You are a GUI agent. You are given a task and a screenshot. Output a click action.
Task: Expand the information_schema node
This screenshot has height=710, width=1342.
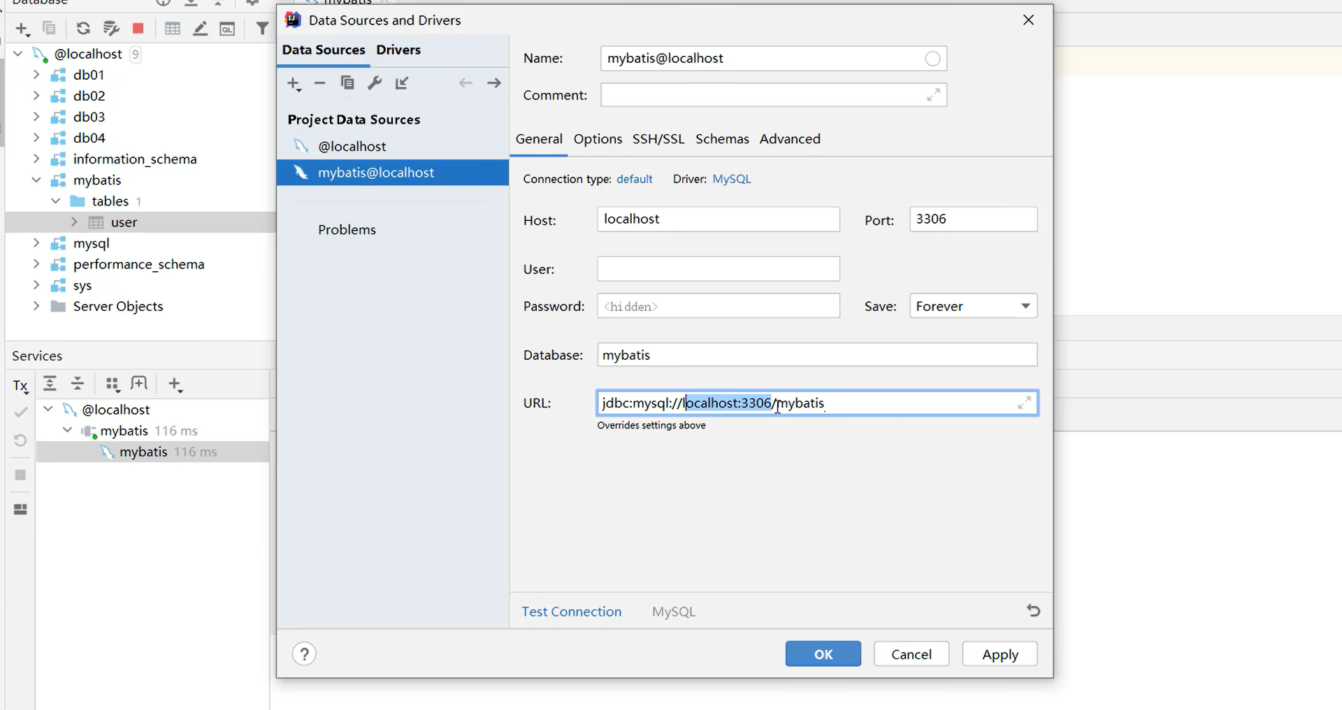pyautogui.click(x=36, y=159)
